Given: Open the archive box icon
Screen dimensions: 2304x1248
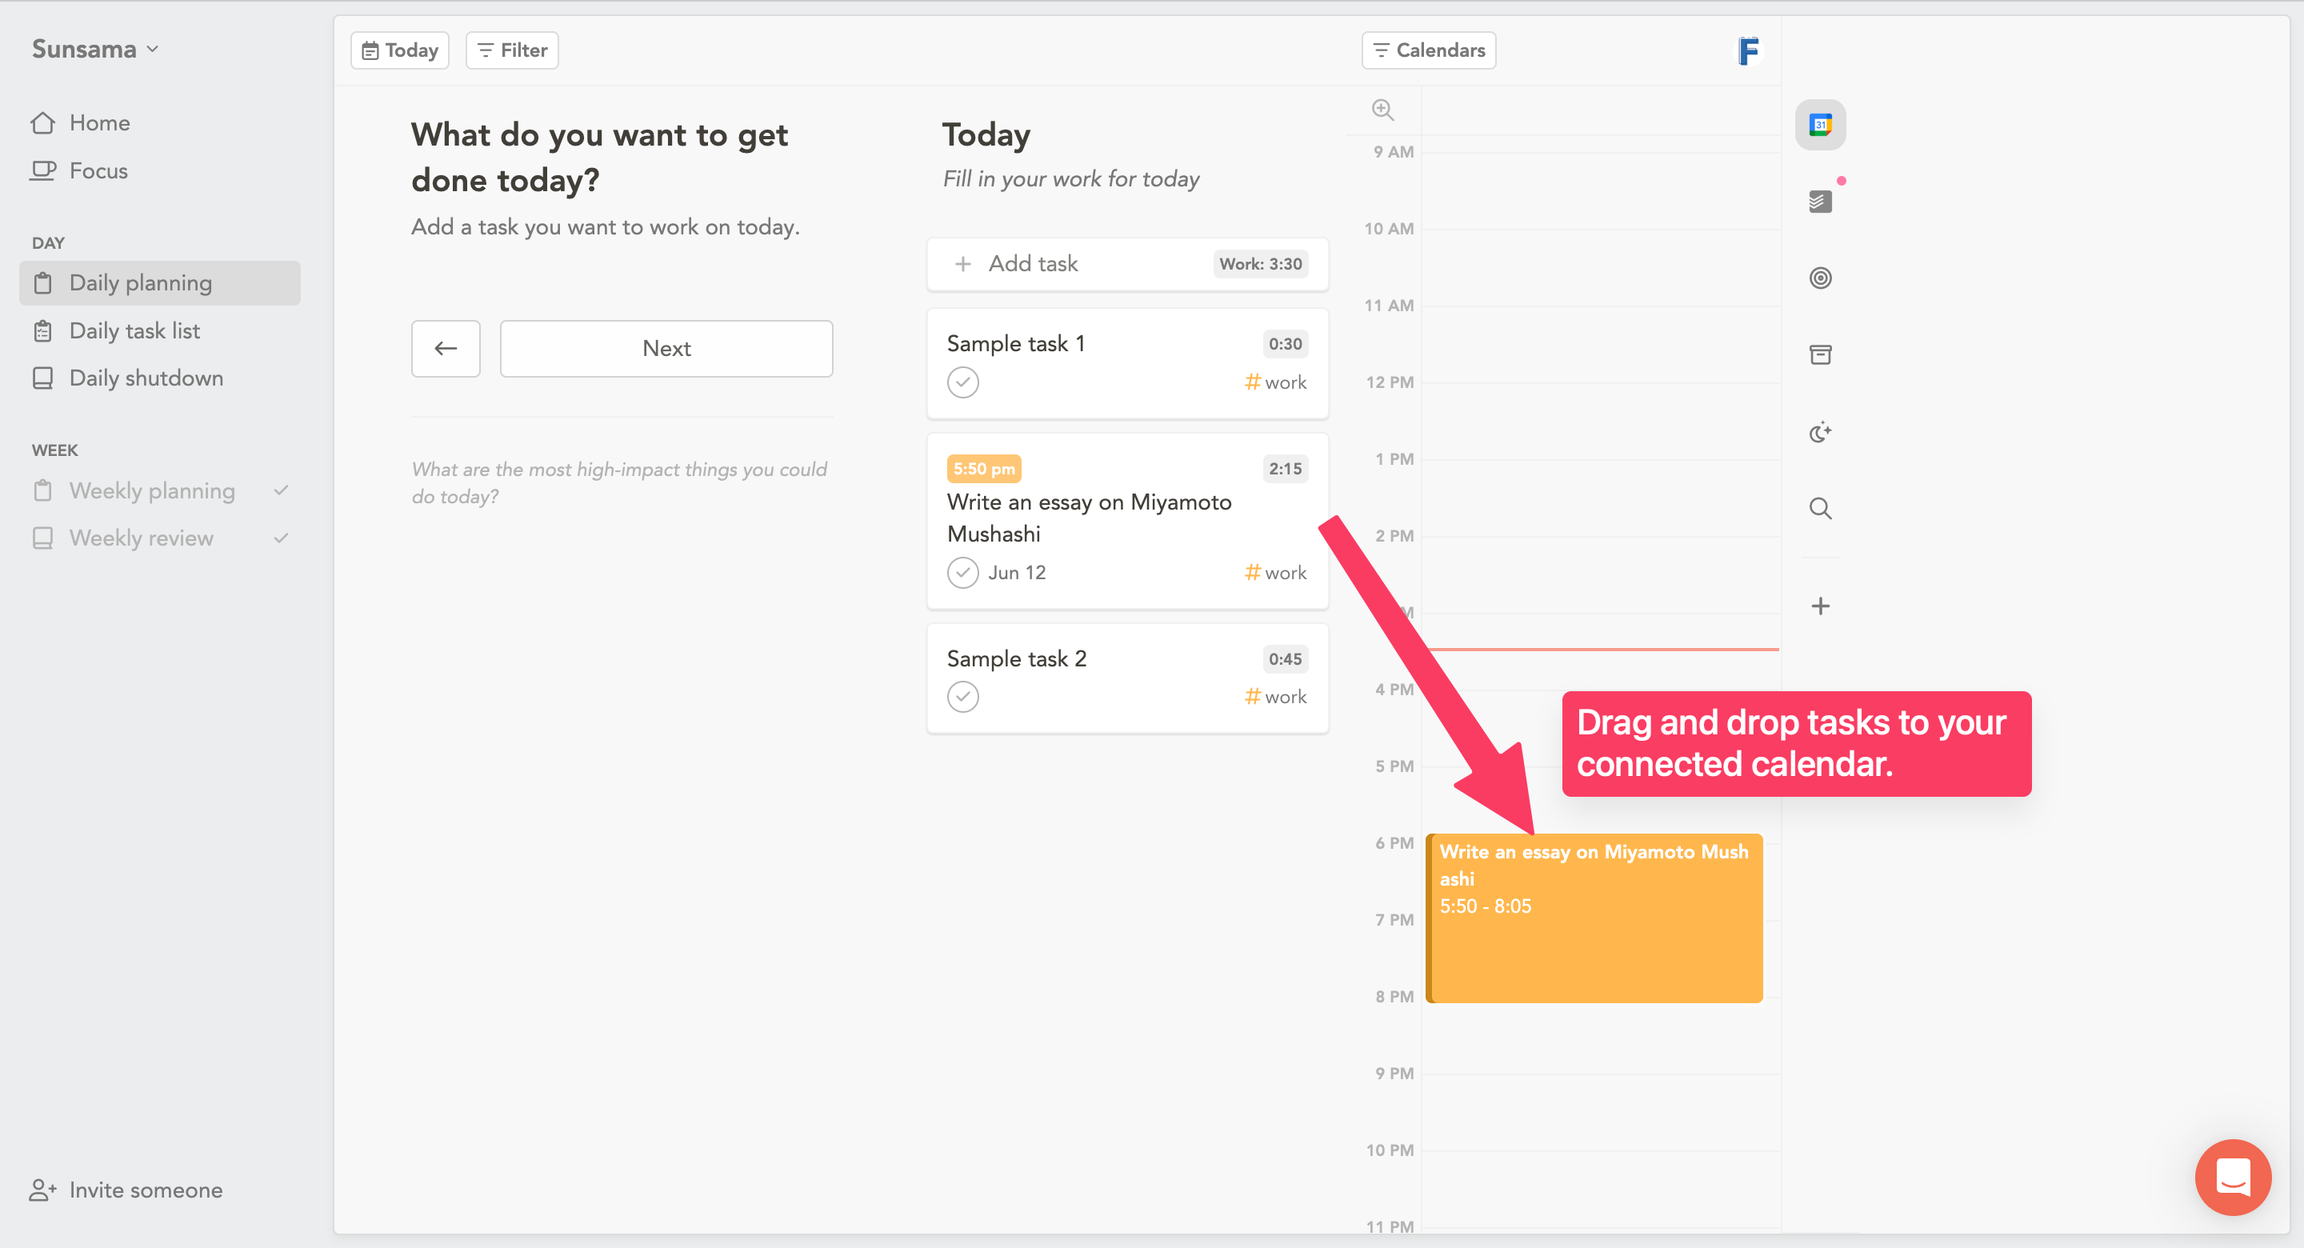Looking at the screenshot, I should 1820,355.
